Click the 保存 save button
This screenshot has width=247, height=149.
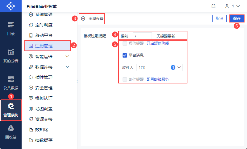(x=237, y=18)
